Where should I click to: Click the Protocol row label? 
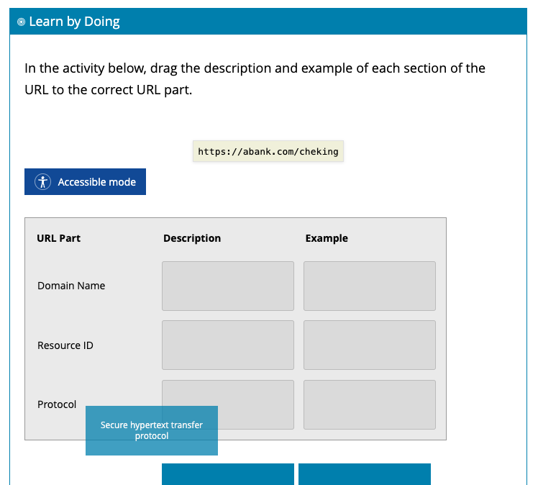pos(57,404)
